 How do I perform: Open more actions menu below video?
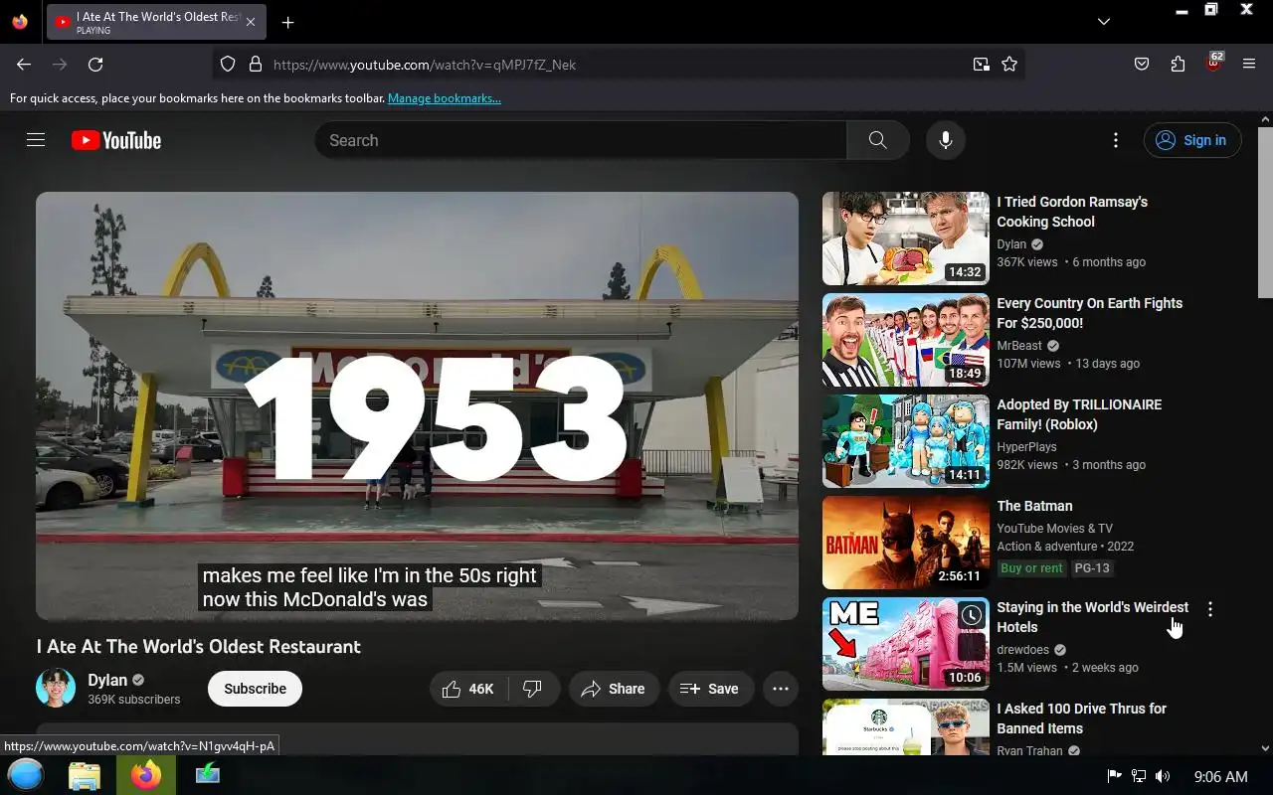pyautogui.click(x=781, y=689)
